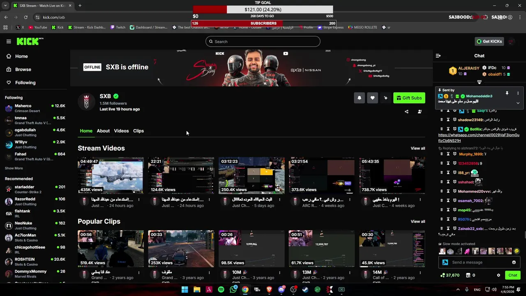This screenshot has width=526, height=296.
Task: View all Stream Videos
Action: 418,148
